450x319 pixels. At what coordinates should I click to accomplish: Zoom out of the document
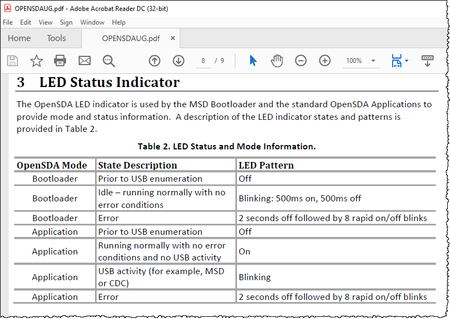tap(301, 61)
